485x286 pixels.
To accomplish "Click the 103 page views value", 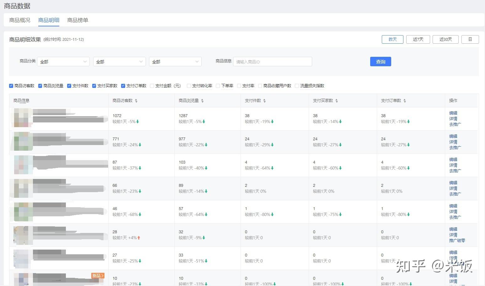I will [x=182, y=162].
